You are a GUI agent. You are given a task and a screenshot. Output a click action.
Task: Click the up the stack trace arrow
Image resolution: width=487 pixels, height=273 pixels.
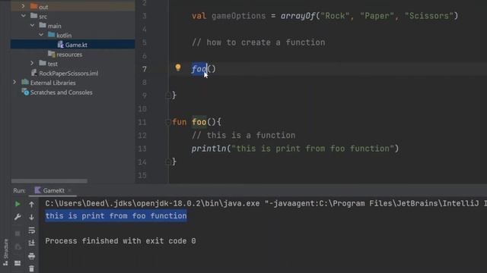[x=31, y=204]
